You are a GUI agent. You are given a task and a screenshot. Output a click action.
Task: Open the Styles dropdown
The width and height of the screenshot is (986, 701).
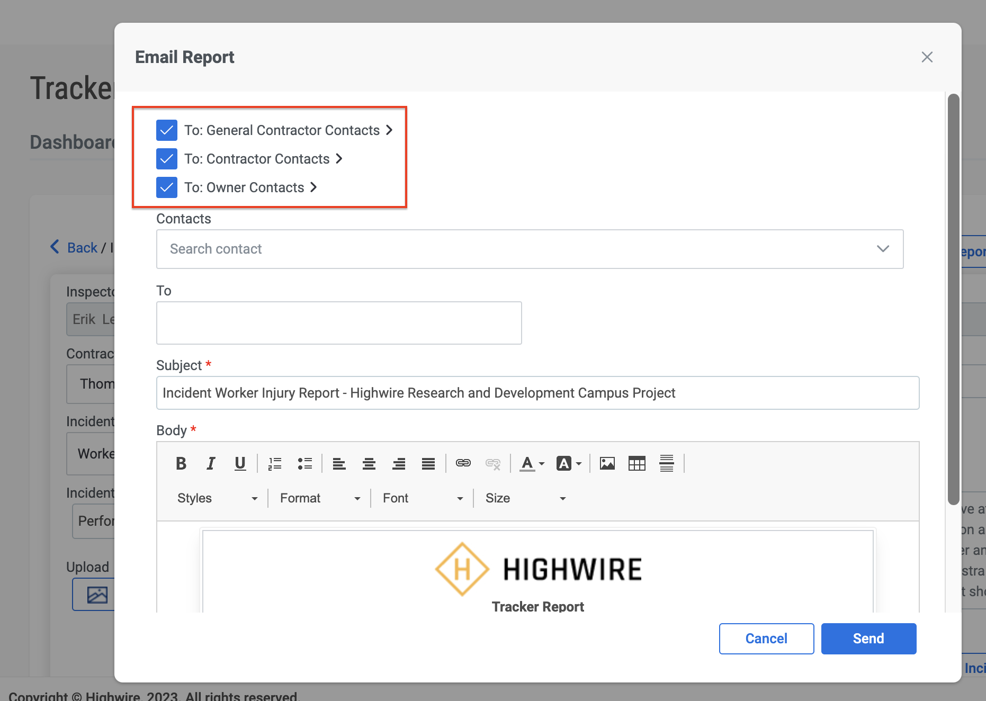218,498
